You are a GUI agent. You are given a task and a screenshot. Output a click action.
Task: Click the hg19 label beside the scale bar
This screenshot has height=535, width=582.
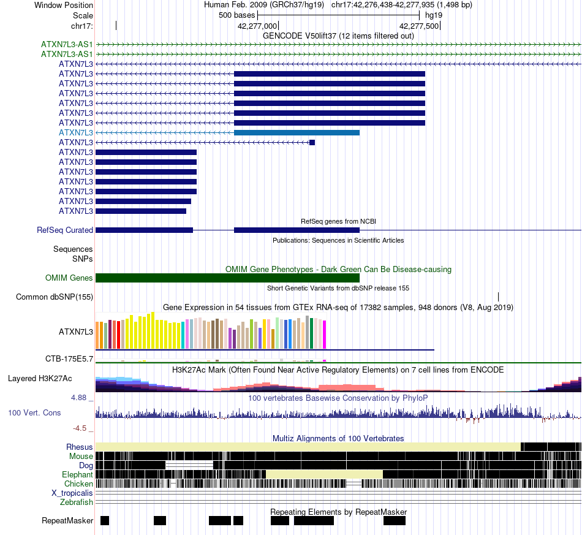[434, 15]
